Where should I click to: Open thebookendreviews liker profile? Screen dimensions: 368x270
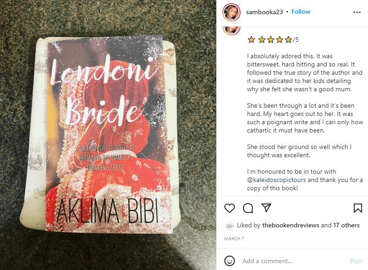point(290,226)
